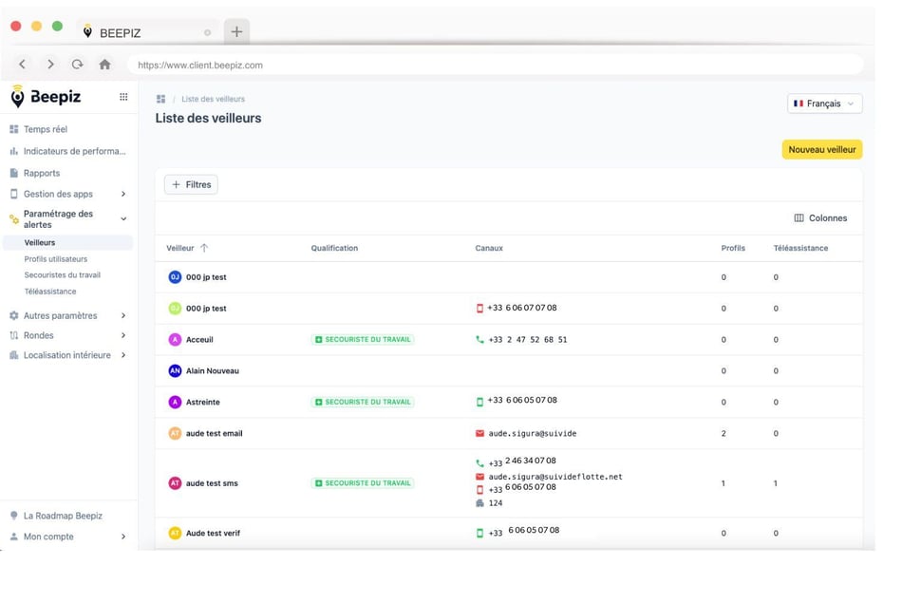Click building icon next to 124

click(x=479, y=503)
